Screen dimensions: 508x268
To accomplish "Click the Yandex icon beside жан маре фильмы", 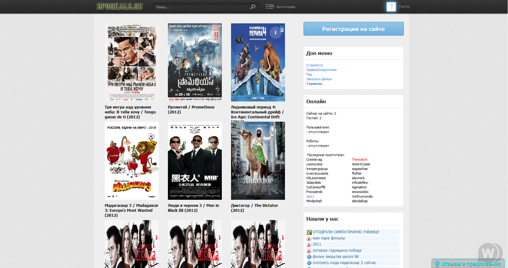I will [309, 238].
